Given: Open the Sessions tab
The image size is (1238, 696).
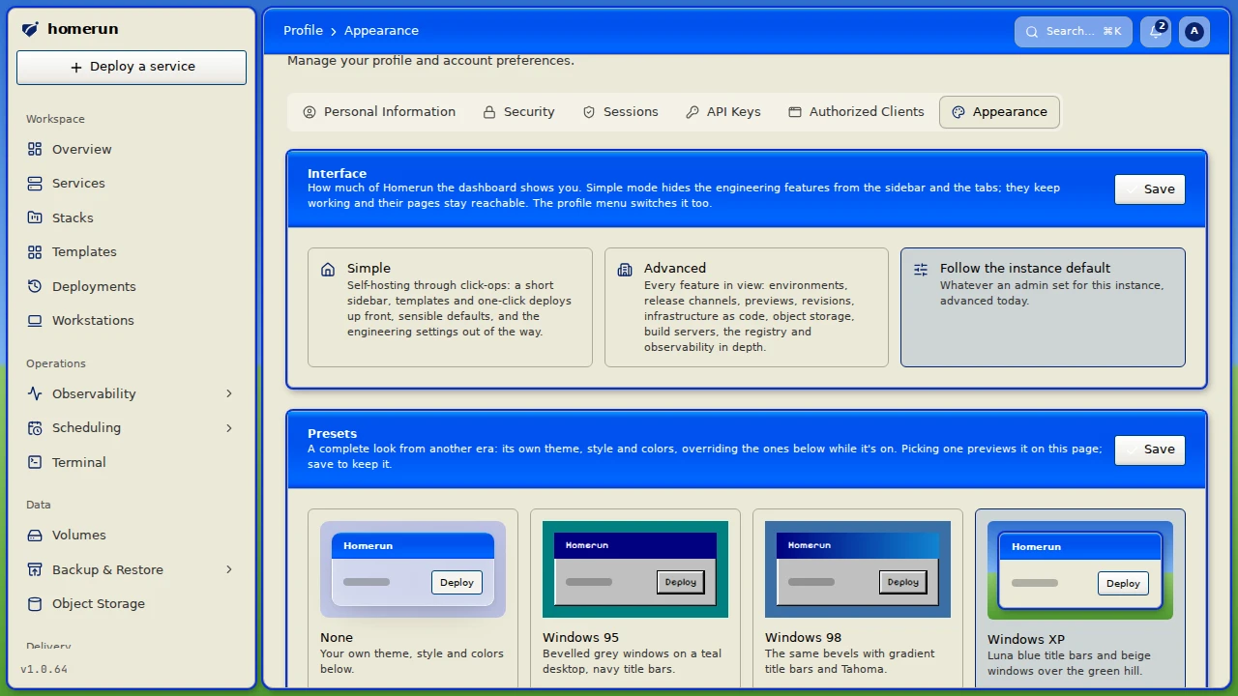Looking at the screenshot, I should point(620,112).
